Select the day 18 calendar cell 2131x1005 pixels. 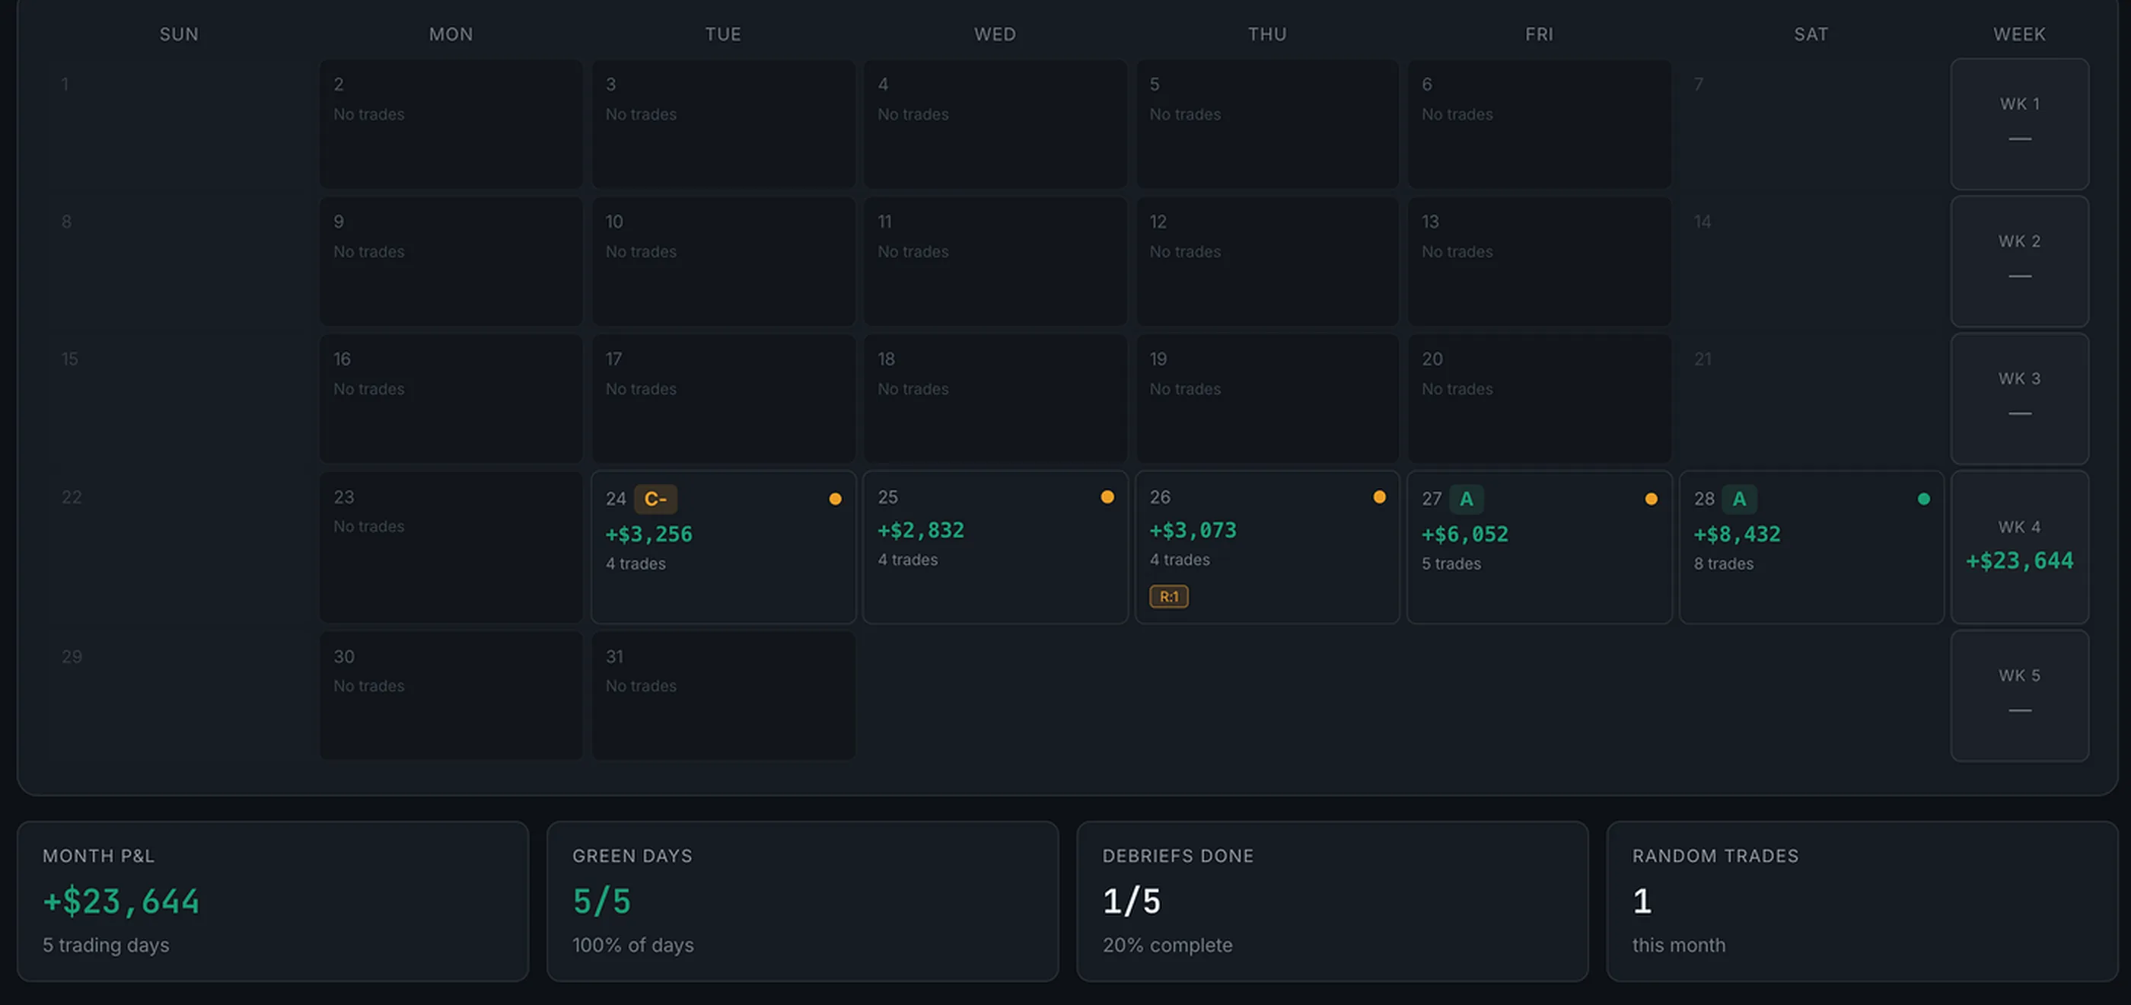995,399
